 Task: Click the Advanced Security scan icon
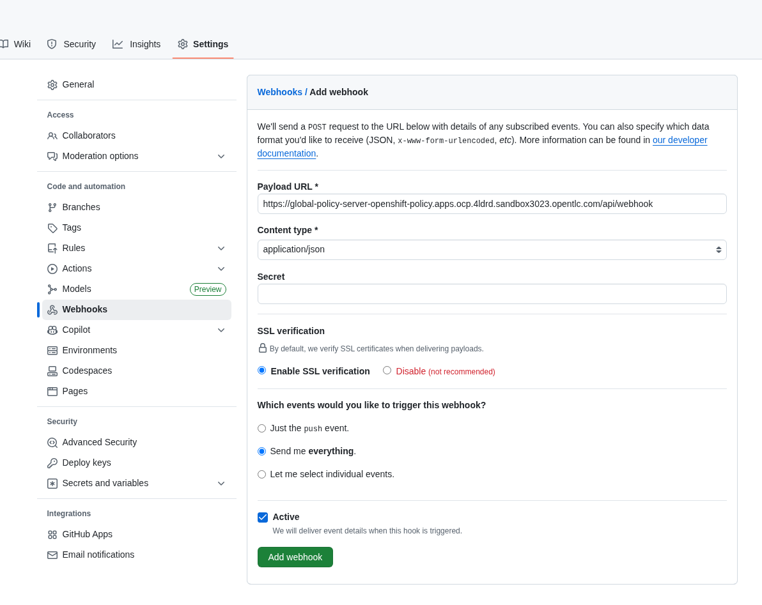[x=52, y=442]
